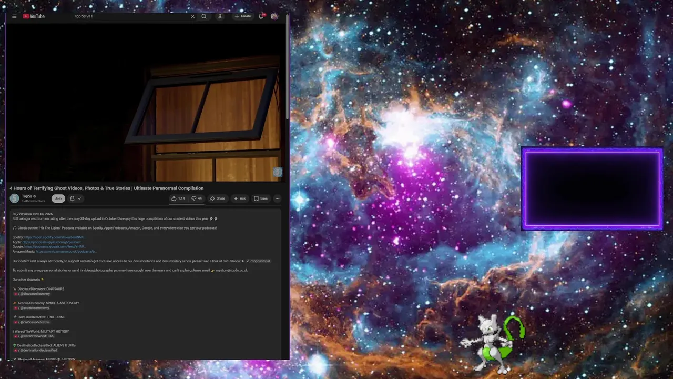673x379 pixels.
Task: Click 'AccessAstronomy: SPACE & ASTRONOMY' text line
Action: [46, 303]
